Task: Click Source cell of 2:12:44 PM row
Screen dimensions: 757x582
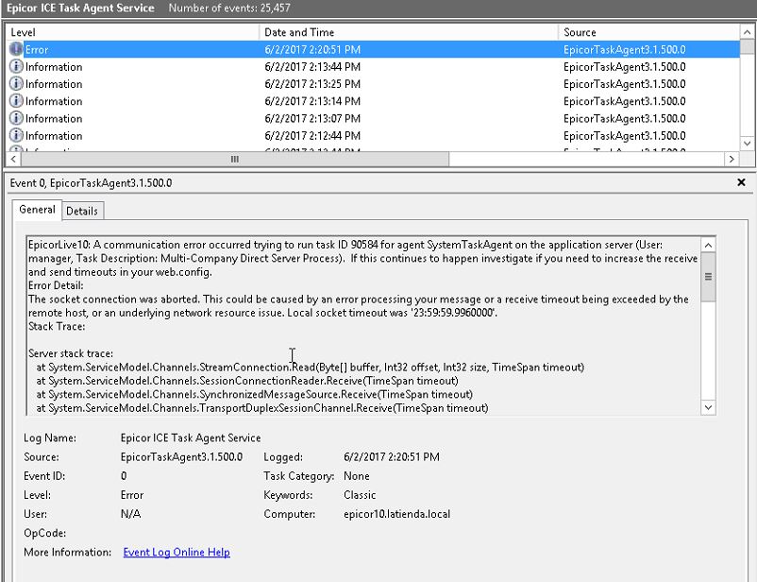Action: 624,136
